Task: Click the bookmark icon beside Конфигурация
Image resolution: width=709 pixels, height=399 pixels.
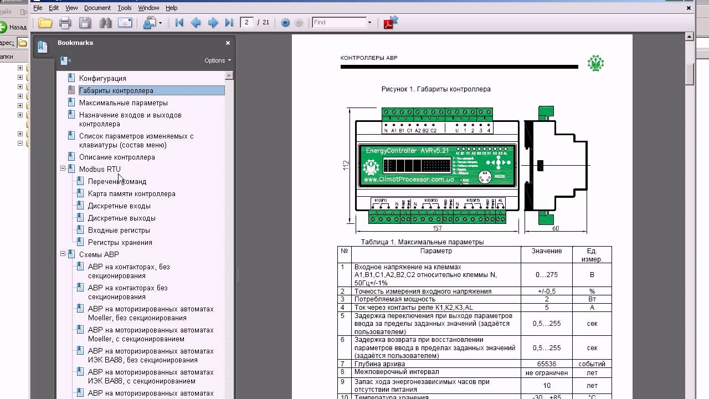Action: point(71,78)
